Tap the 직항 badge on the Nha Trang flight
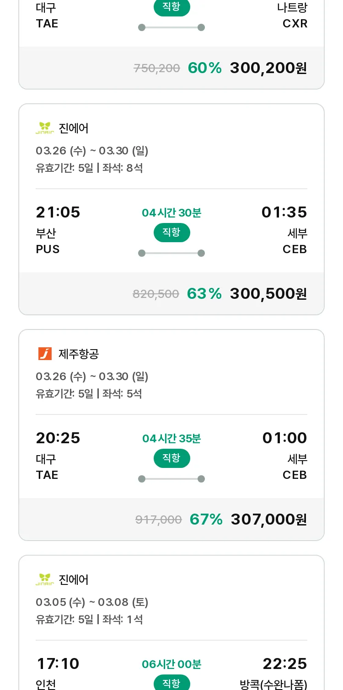This screenshot has height=690, width=343. tap(171, 8)
